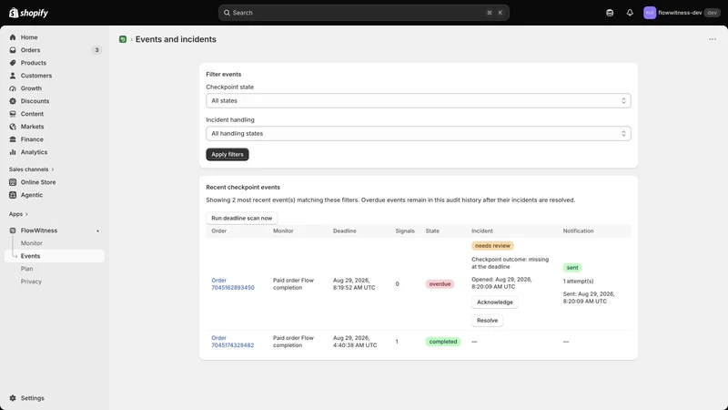Click the Agentic channel icon
The height and width of the screenshot is (410, 728).
[13, 195]
